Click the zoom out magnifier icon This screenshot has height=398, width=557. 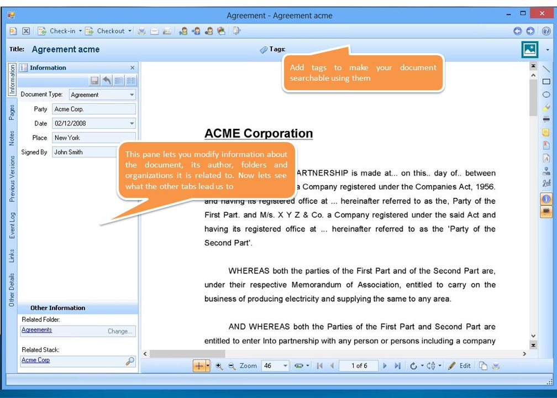[x=232, y=366]
